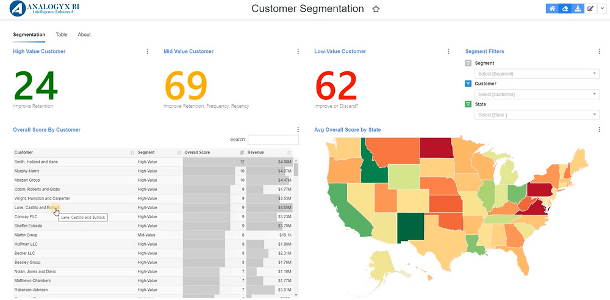Go to the dashboard home icon
The width and height of the screenshot is (610, 300).
coord(552,9)
